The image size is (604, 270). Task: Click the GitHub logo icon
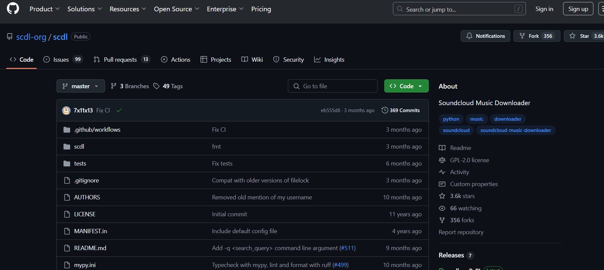13,9
